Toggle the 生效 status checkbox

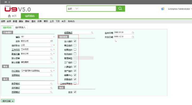(x=75, y=92)
